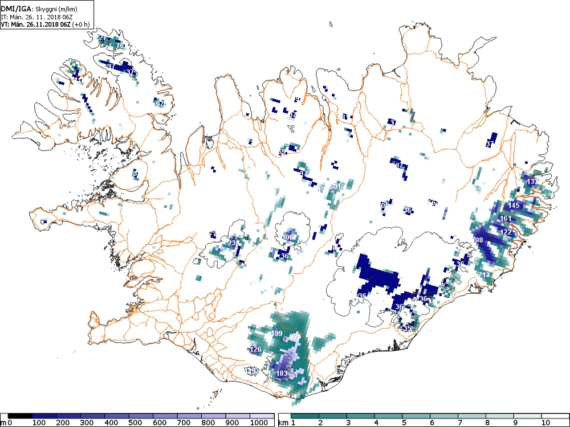Image resolution: width=570 pixels, height=427 pixels.
Task: Click the '700' meter legend label
Action: [184, 422]
